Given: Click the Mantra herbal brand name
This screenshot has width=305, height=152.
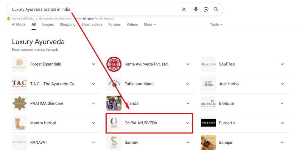Looking at the screenshot, I should point(43,123).
